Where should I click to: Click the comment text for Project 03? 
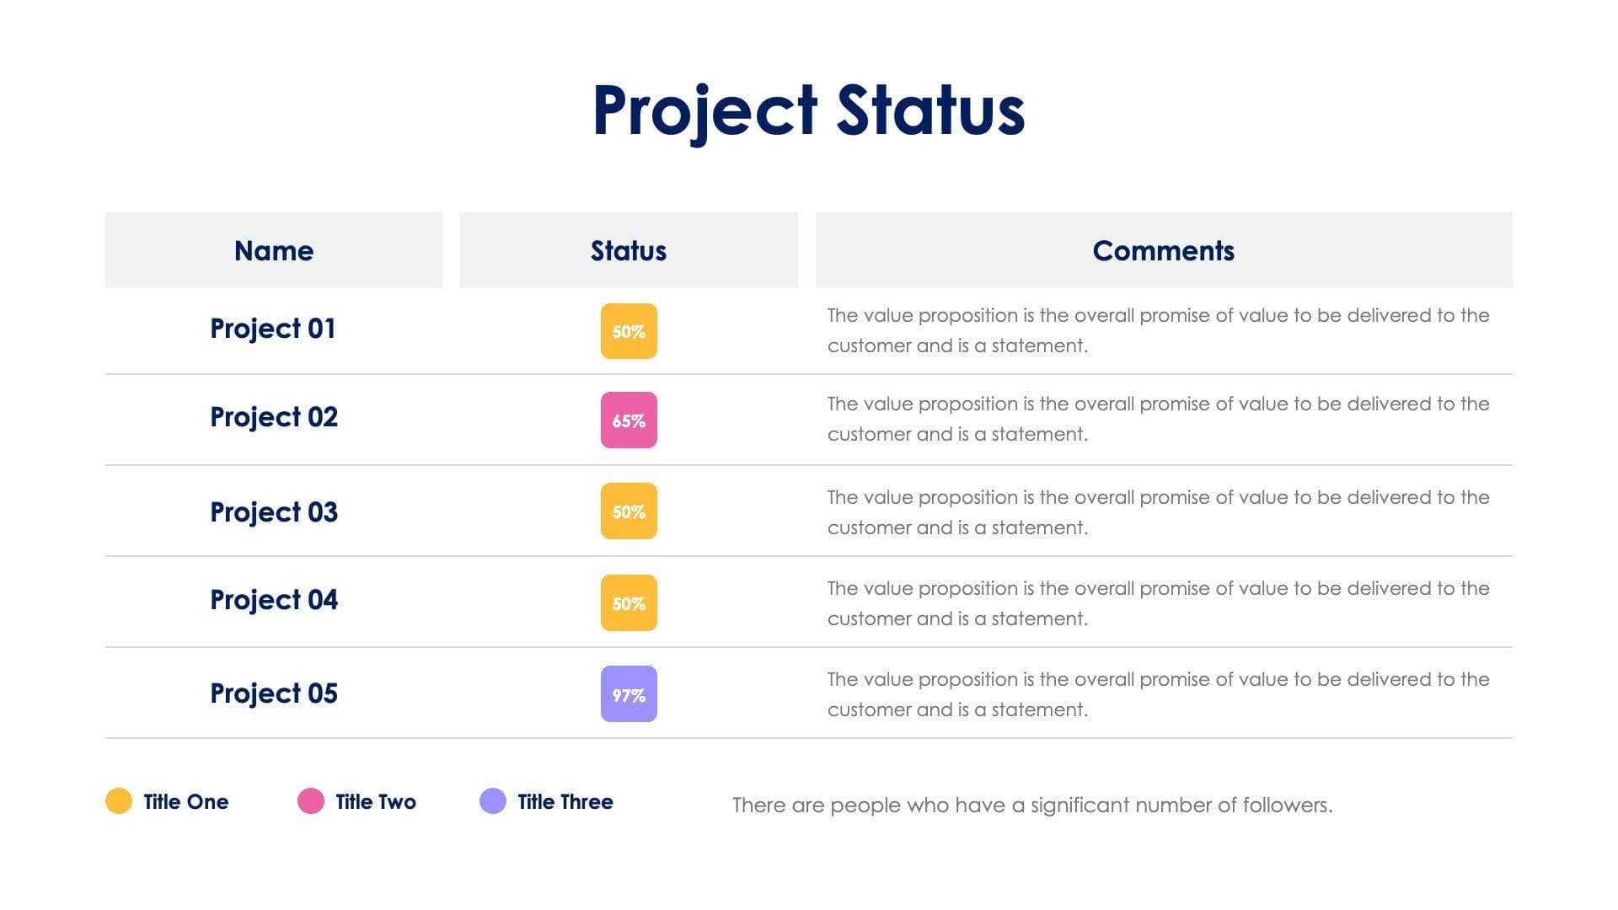pyautogui.click(x=1158, y=512)
